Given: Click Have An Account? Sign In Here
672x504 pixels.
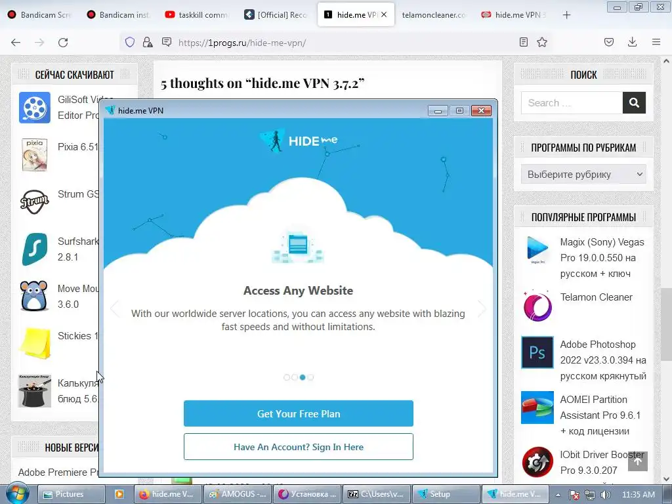Looking at the screenshot, I should click(299, 446).
